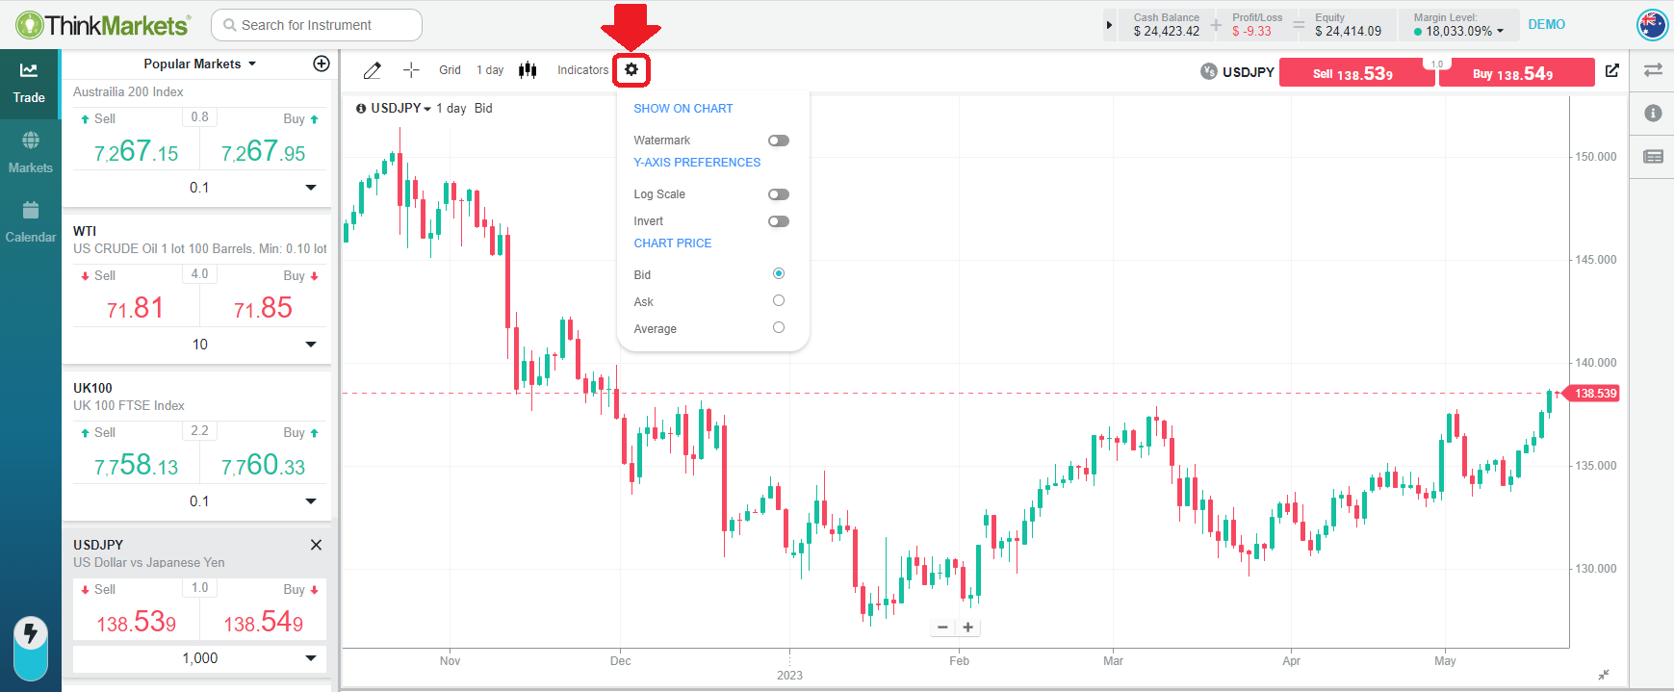Choose the Average chart price radio
The image size is (1674, 692).
pyautogui.click(x=779, y=328)
